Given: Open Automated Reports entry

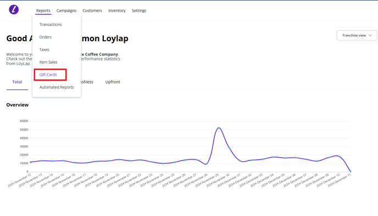Looking at the screenshot, I should tap(57, 87).
